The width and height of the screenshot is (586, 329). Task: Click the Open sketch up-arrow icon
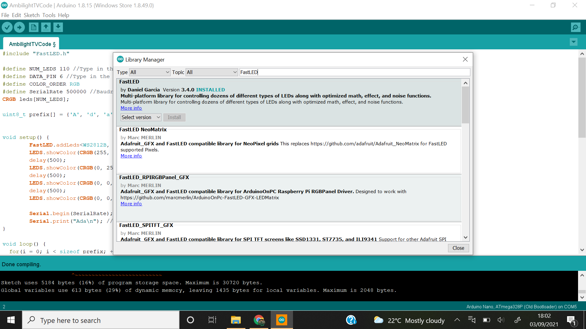tap(46, 27)
